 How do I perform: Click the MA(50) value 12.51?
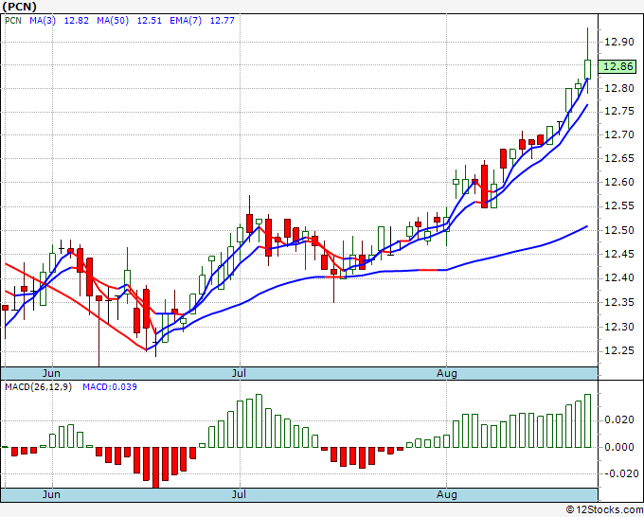point(149,21)
